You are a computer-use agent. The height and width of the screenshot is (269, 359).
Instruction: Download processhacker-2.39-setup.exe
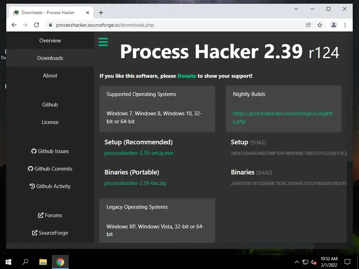[139, 153]
